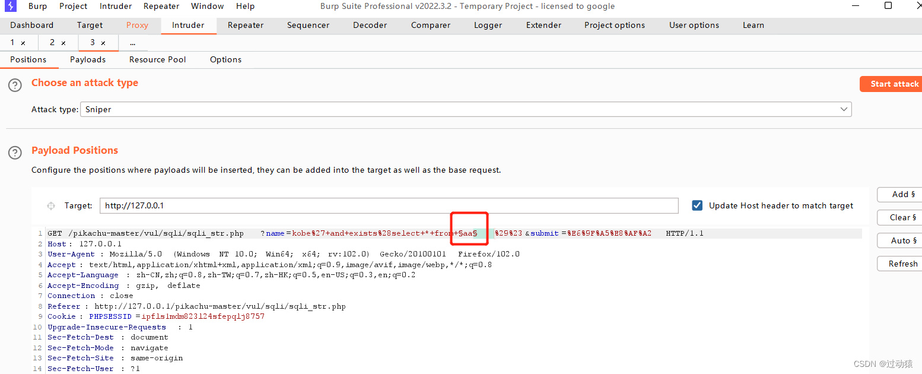
Task: Click the User-Agent header line
Action: (x=284, y=254)
